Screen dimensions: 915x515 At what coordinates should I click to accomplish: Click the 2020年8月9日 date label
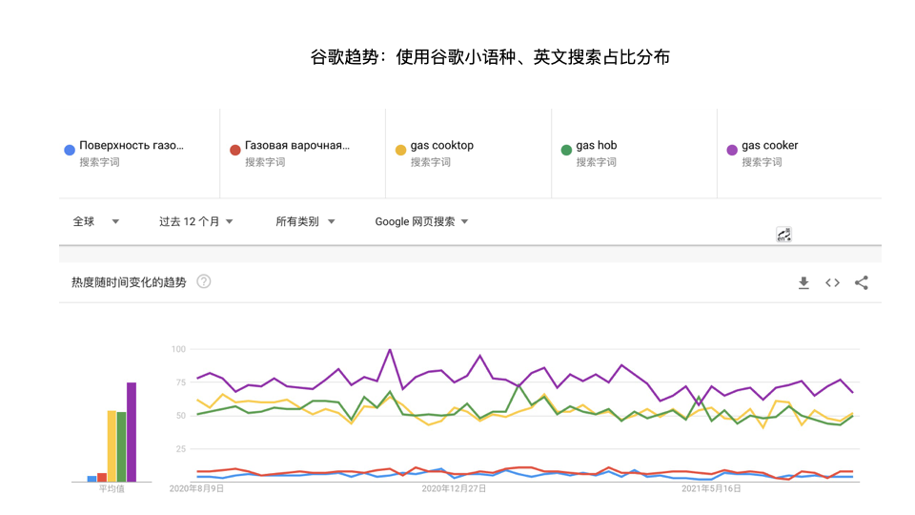196,488
